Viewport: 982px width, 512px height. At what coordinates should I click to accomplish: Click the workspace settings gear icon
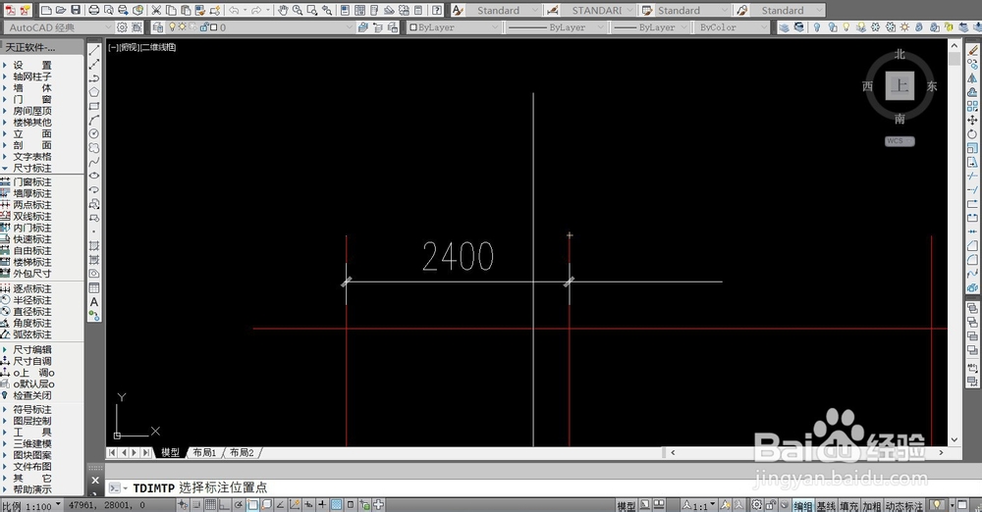(122, 27)
